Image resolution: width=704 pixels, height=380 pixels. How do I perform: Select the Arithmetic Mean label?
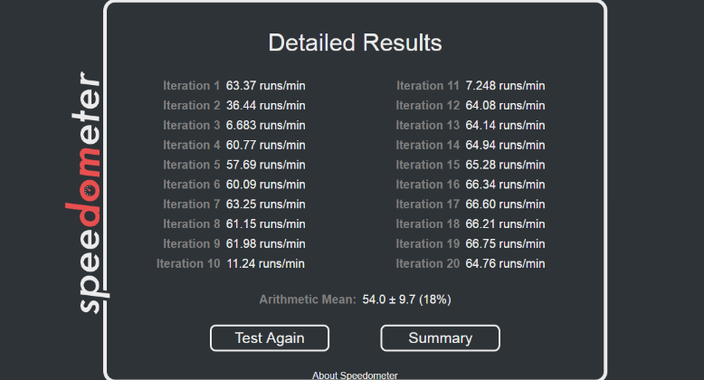click(308, 299)
